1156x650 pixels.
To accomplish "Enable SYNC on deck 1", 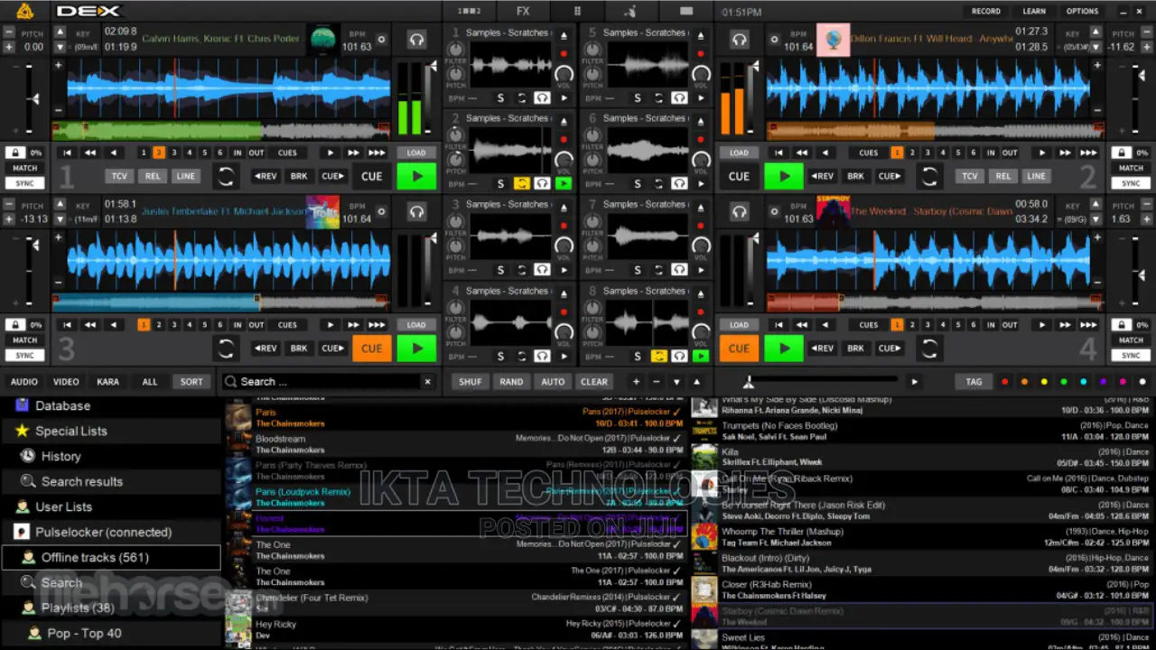I will [x=24, y=183].
